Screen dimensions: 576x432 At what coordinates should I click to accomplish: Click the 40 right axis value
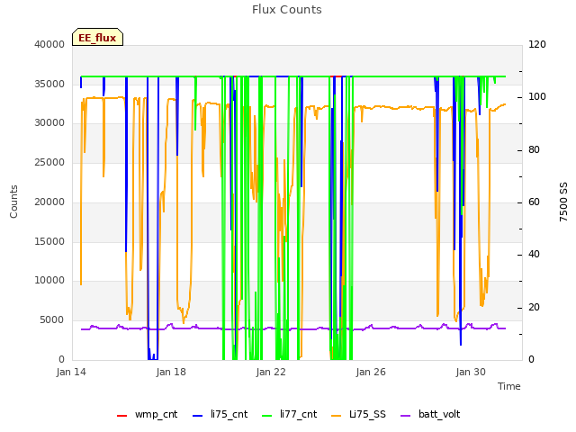(534, 254)
